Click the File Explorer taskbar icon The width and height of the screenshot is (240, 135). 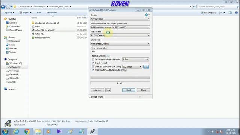point(38,132)
